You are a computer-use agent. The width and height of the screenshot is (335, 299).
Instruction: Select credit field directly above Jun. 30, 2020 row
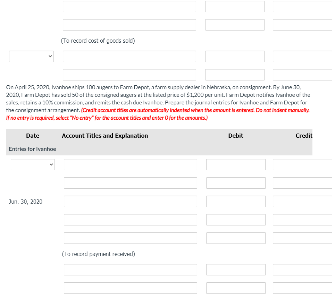coord(302,183)
